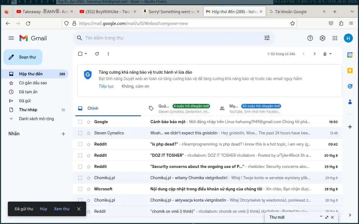Expand Danh sách mở rộng in sidebar
The width and height of the screenshot is (359, 224).
point(36,119)
